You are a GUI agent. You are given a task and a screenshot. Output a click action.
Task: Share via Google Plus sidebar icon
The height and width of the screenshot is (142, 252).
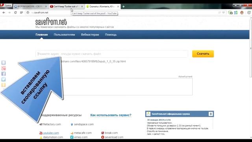4,68
